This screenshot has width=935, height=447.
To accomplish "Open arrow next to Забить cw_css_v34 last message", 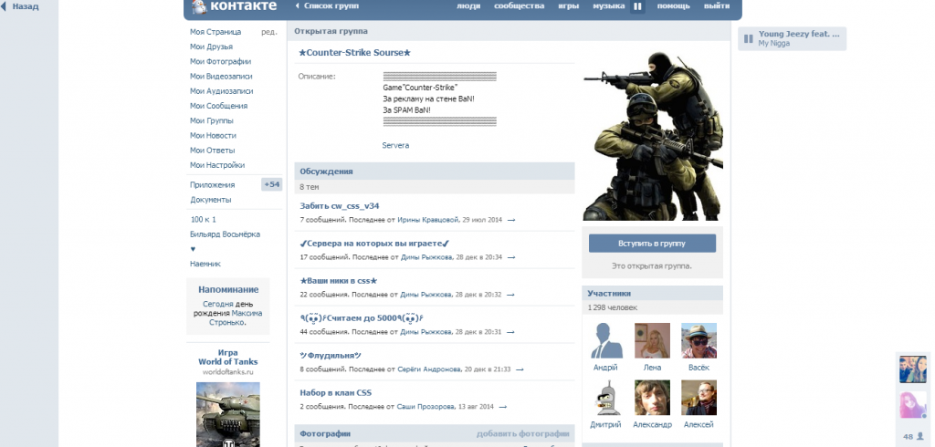I will pos(511,220).
